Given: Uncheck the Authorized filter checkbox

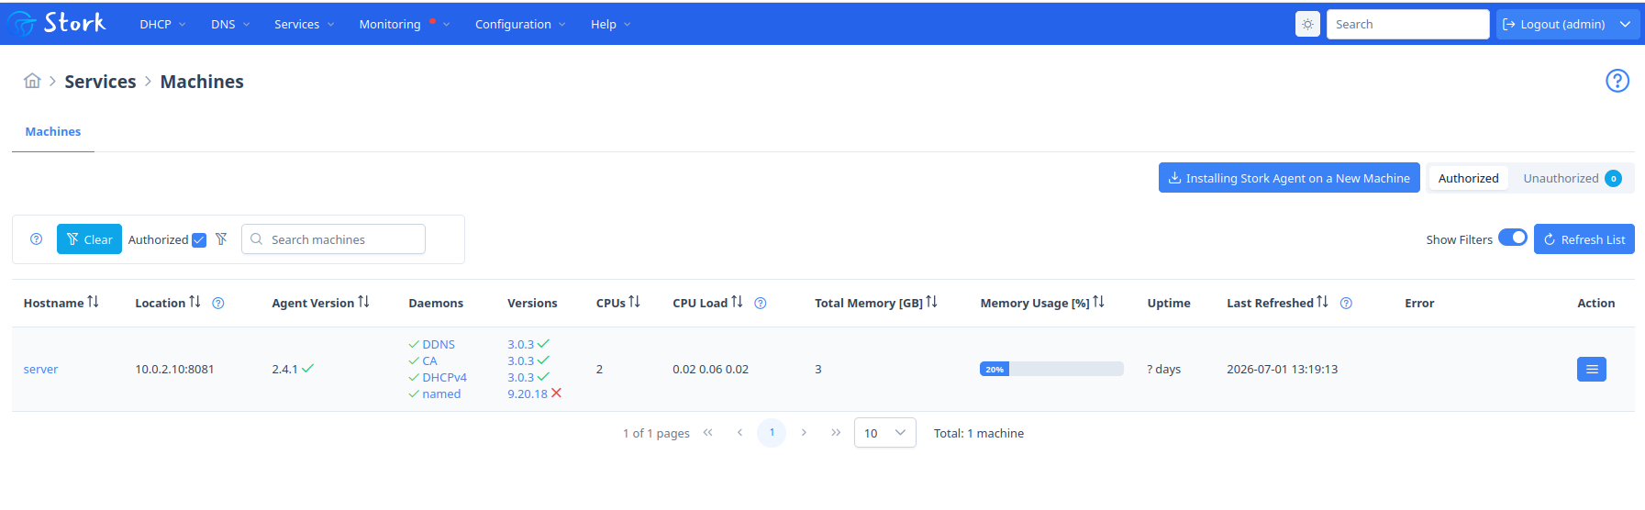Looking at the screenshot, I should (x=198, y=240).
